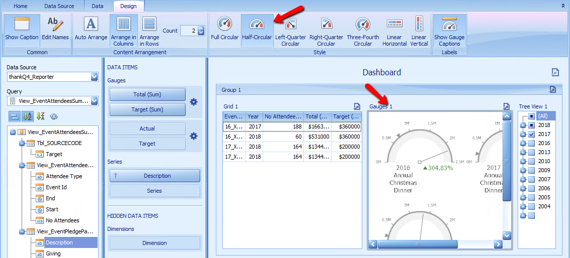Switch to the Data Source tab
This screenshot has height=258, width=570.
(x=59, y=6)
